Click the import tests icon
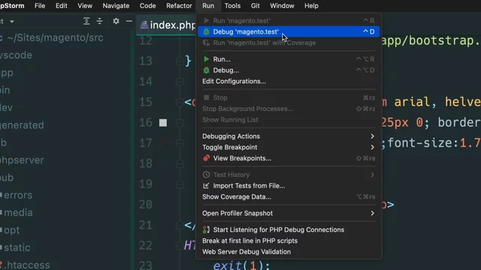Viewport: 481px width, 270px height. 206,185
